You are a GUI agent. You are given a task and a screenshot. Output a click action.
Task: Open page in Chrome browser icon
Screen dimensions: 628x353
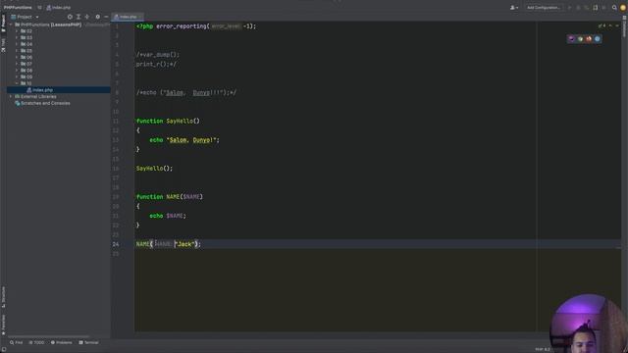pyautogui.click(x=580, y=39)
